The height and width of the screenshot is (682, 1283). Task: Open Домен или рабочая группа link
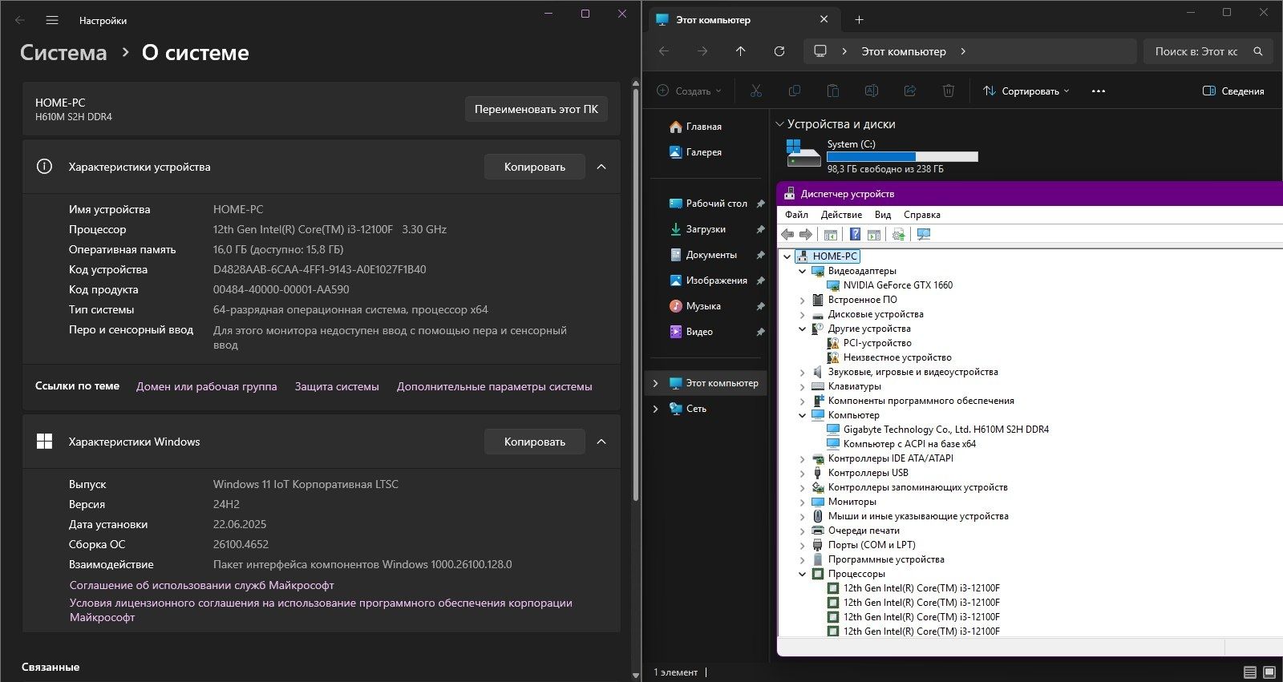click(x=207, y=386)
